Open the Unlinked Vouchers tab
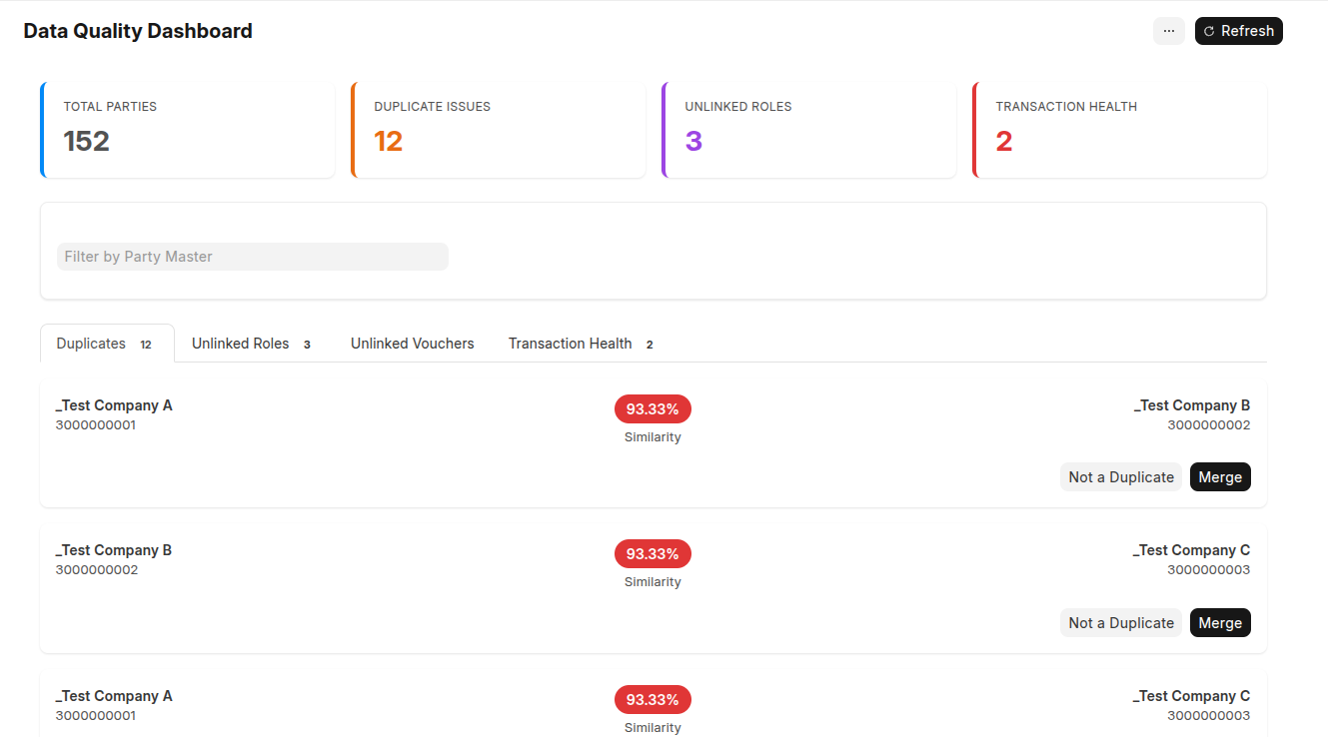This screenshot has height=737, width=1328. (x=412, y=344)
